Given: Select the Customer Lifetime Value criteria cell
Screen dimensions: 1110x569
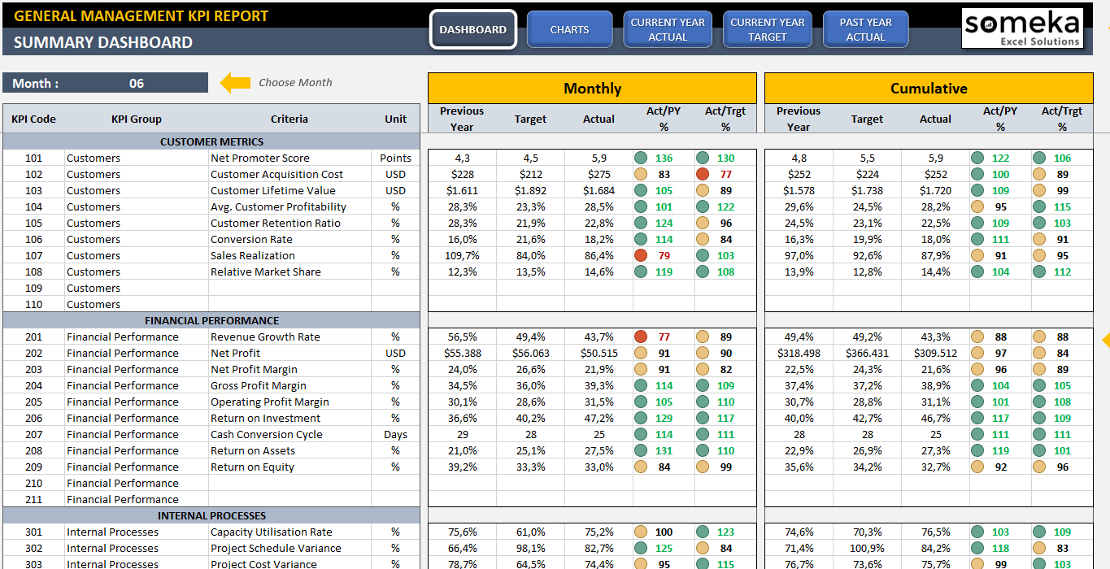Looking at the screenshot, I should (272, 190).
